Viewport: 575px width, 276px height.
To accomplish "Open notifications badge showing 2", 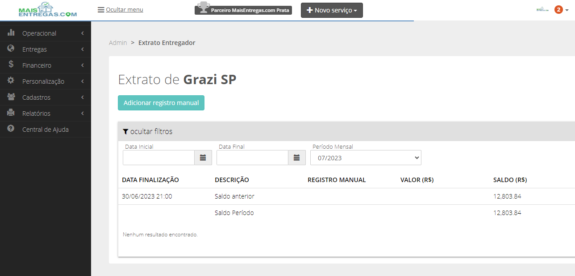I will (x=558, y=9).
